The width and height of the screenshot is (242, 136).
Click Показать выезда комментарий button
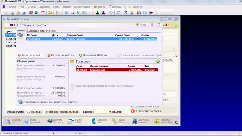pos(140,55)
